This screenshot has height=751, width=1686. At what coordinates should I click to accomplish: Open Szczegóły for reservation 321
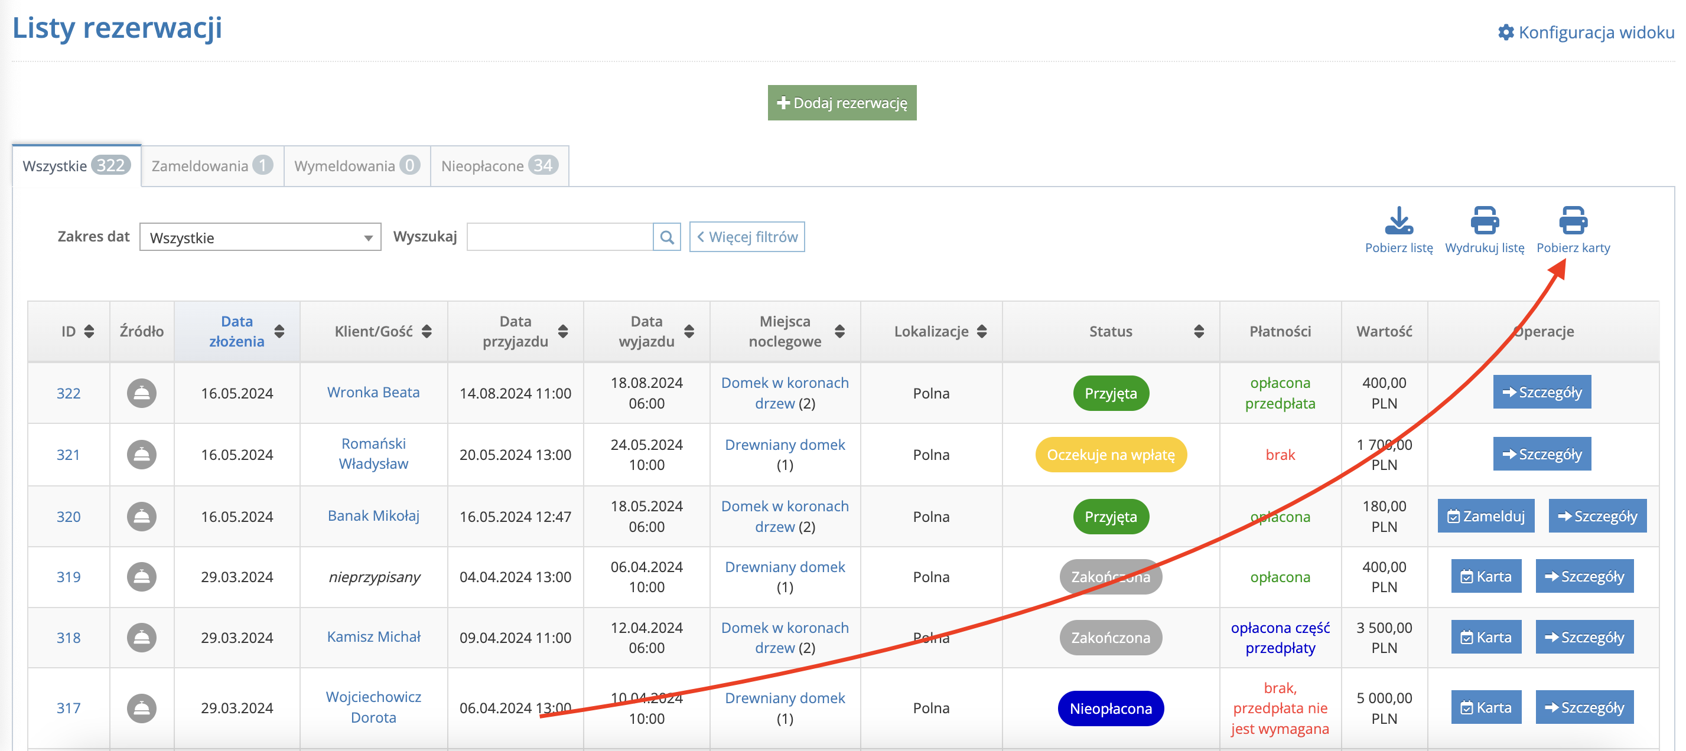click(1542, 454)
